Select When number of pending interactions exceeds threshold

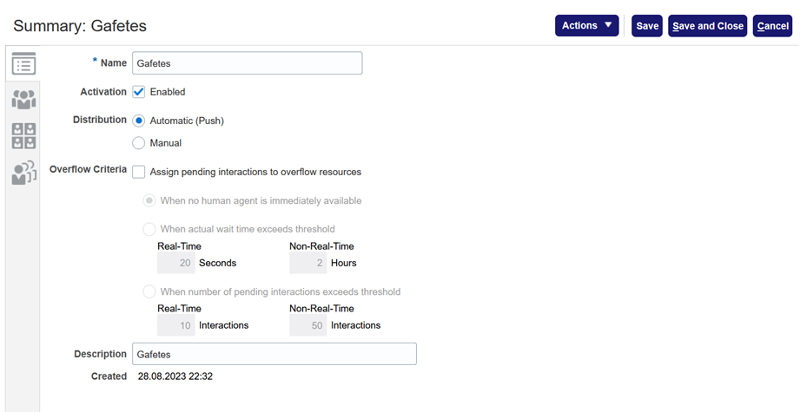coord(149,291)
